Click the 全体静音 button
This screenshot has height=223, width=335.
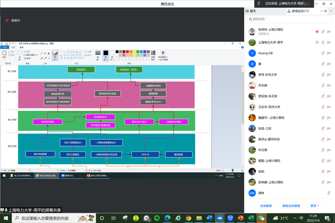coord(267,206)
